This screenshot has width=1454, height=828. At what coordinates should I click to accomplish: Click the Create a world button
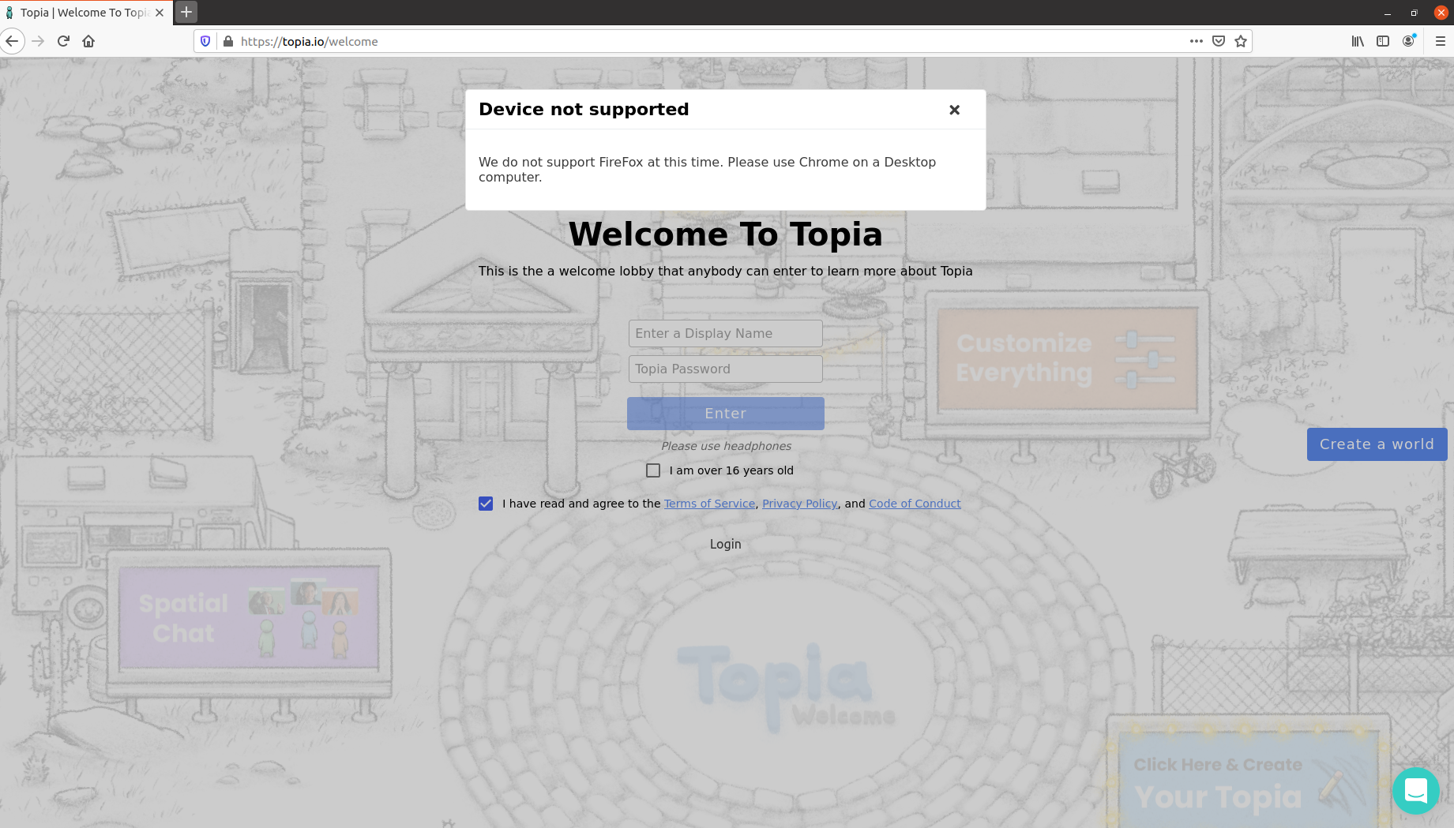tap(1377, 444)
